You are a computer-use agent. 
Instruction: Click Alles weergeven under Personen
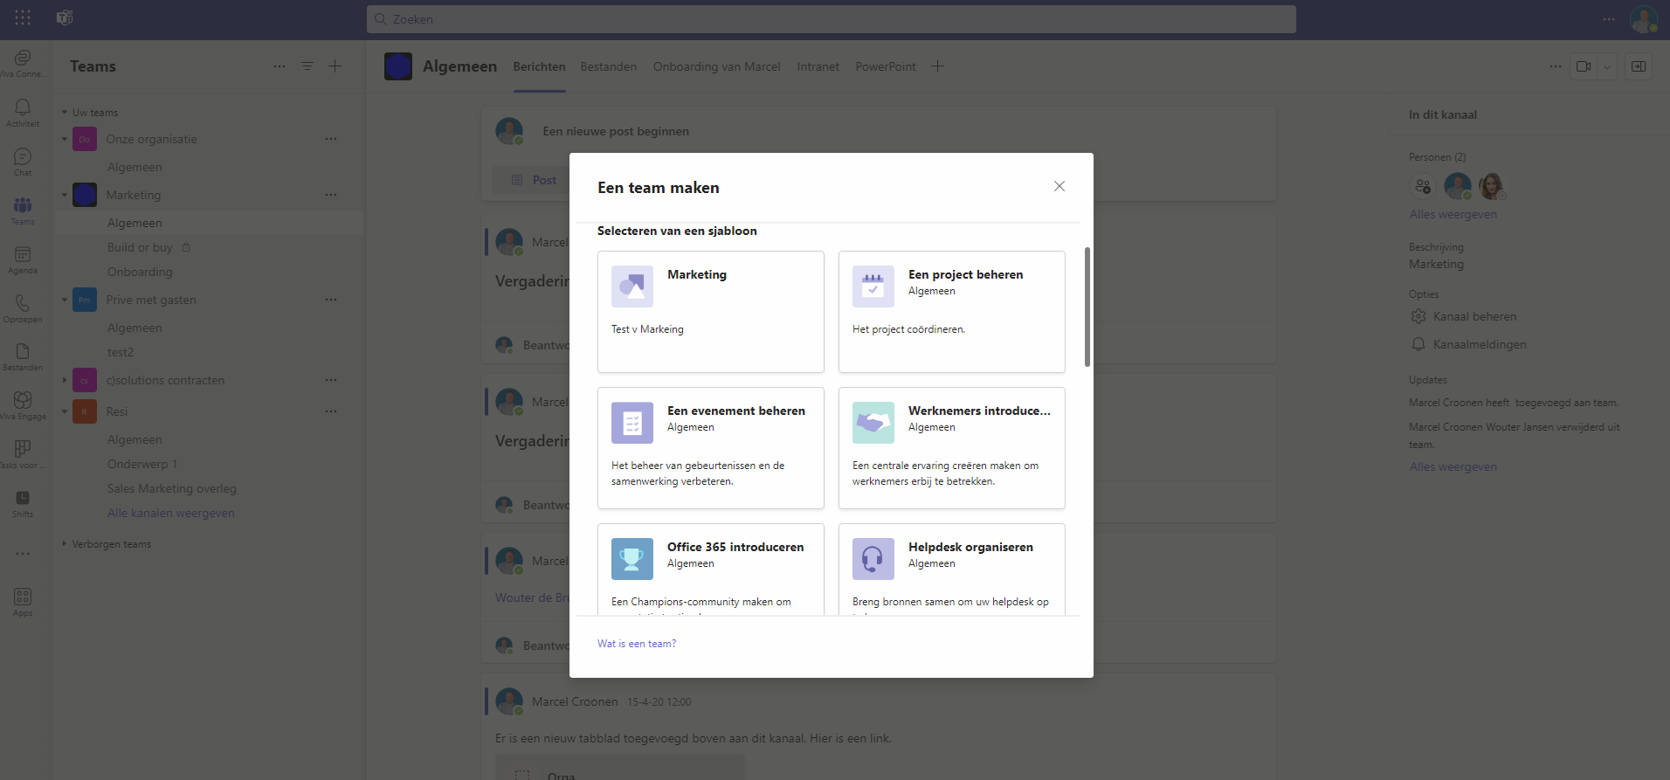click(x=1453, y=214)
